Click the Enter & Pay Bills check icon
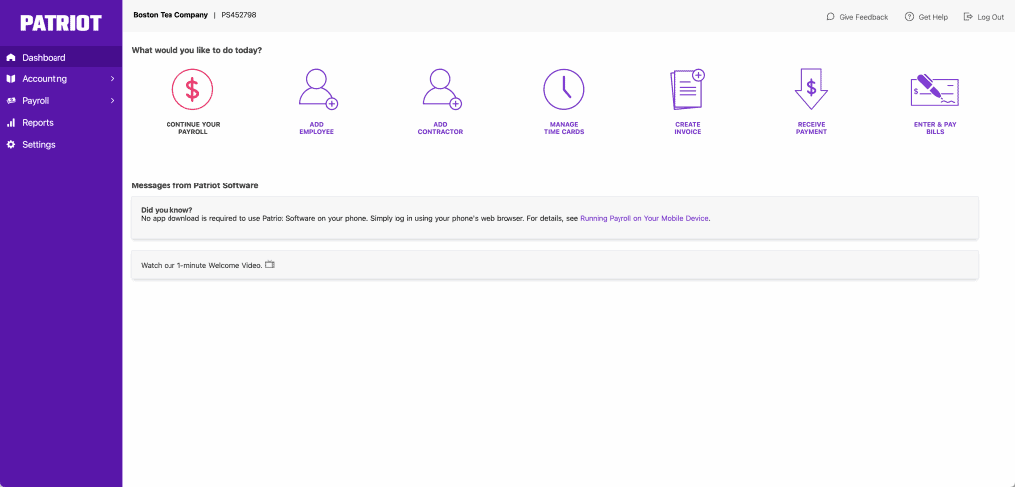This screenshot has width=1015, height=487. [x=934, y=90]
